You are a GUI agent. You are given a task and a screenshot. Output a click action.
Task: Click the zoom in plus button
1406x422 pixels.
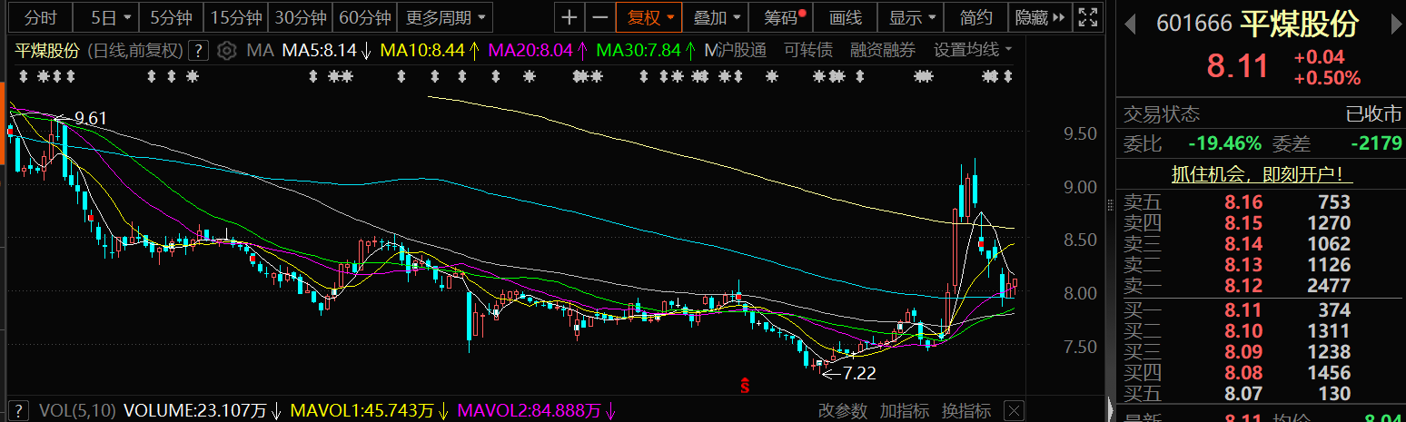569,17
